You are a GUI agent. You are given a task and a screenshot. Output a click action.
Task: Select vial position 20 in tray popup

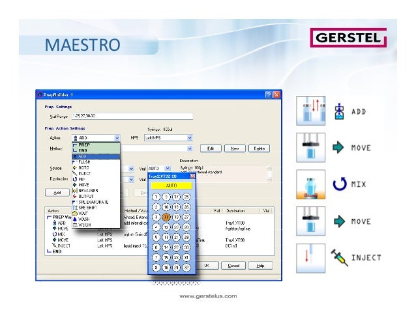[176, 227]
